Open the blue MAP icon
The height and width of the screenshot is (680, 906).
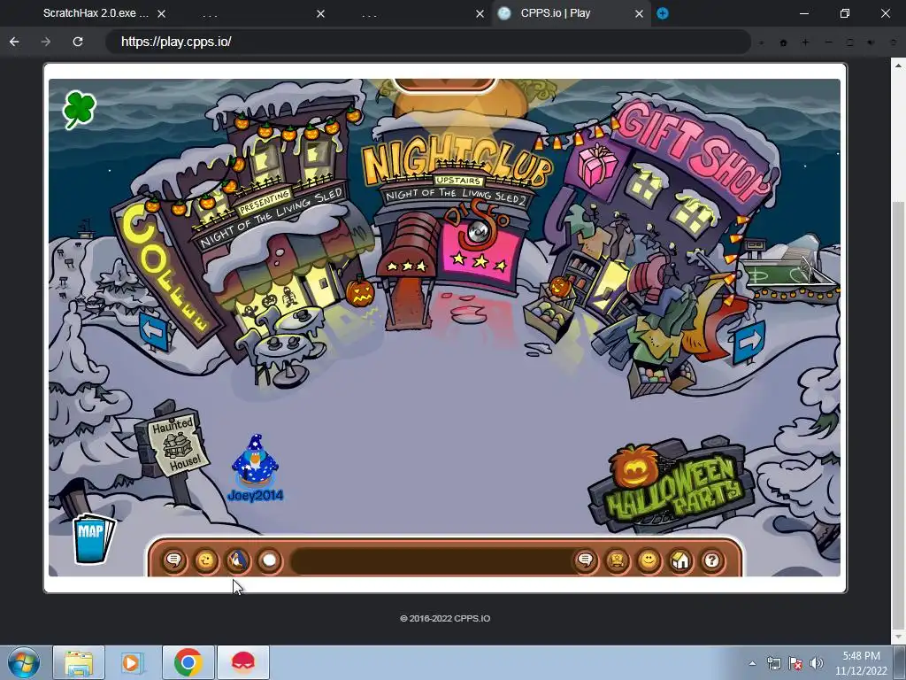92,537
